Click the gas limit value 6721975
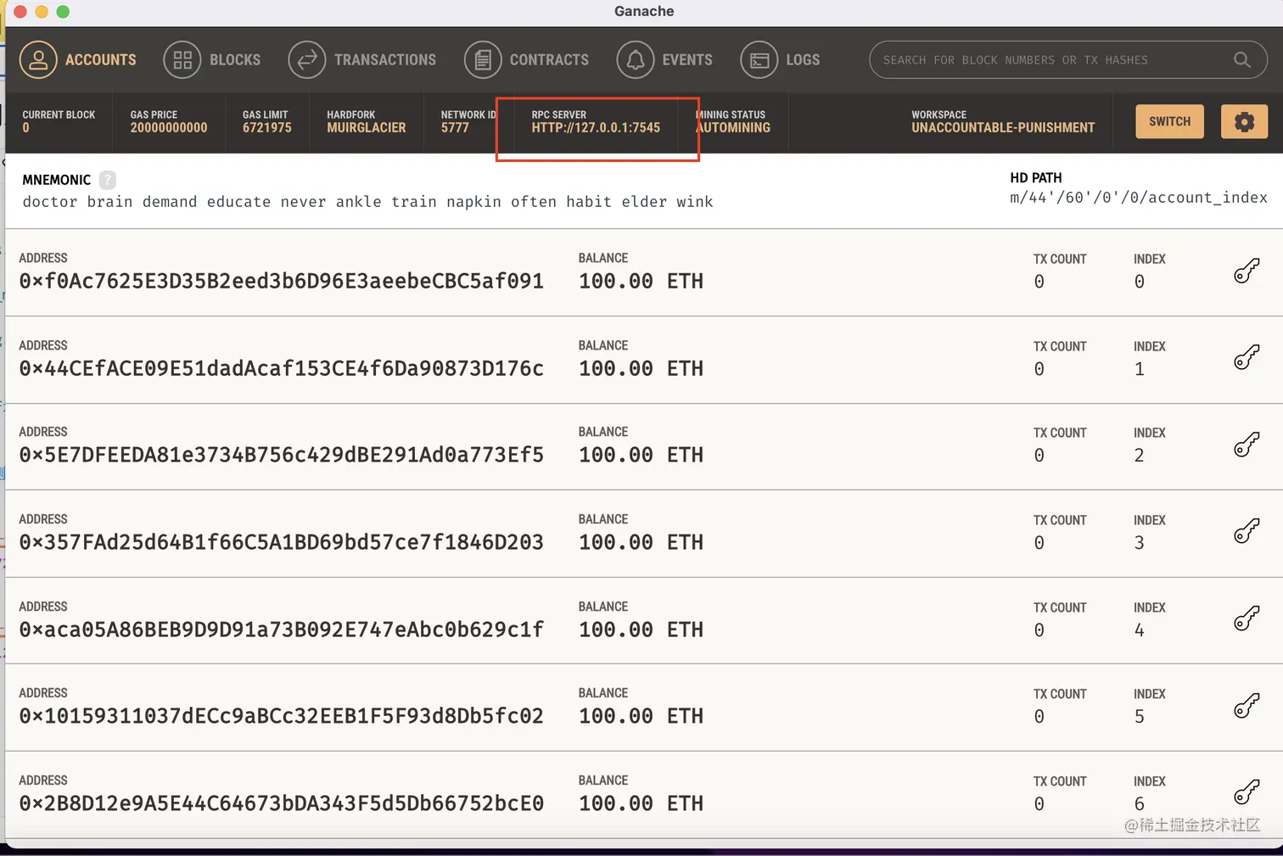 267,127
